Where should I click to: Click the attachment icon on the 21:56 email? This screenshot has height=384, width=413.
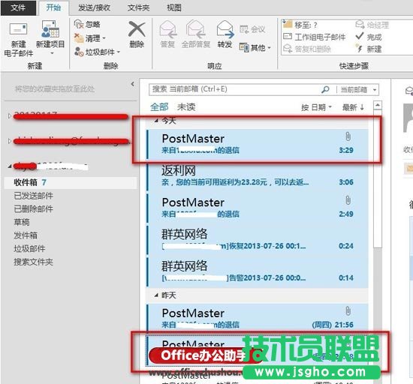[348, 310]
